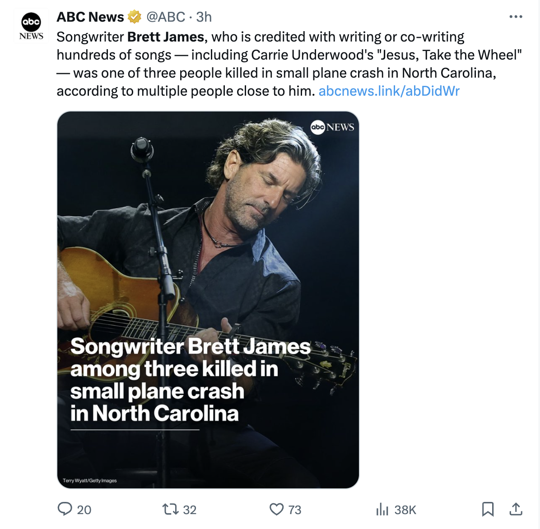540x529 pixels.
Task: Click the gold verified badge
Action: (x=134, y=17)
